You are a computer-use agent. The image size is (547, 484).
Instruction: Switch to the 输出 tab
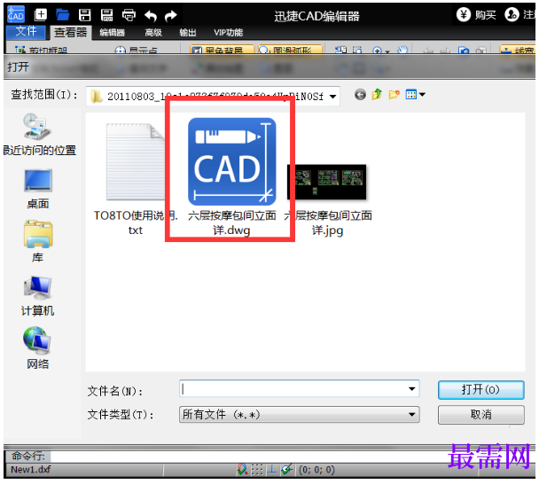[188, 33]
